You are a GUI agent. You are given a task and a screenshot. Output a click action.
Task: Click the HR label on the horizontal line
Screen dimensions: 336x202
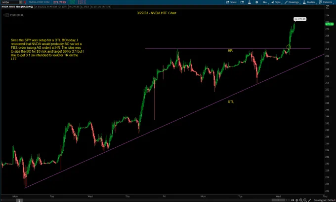click(230, 51)
